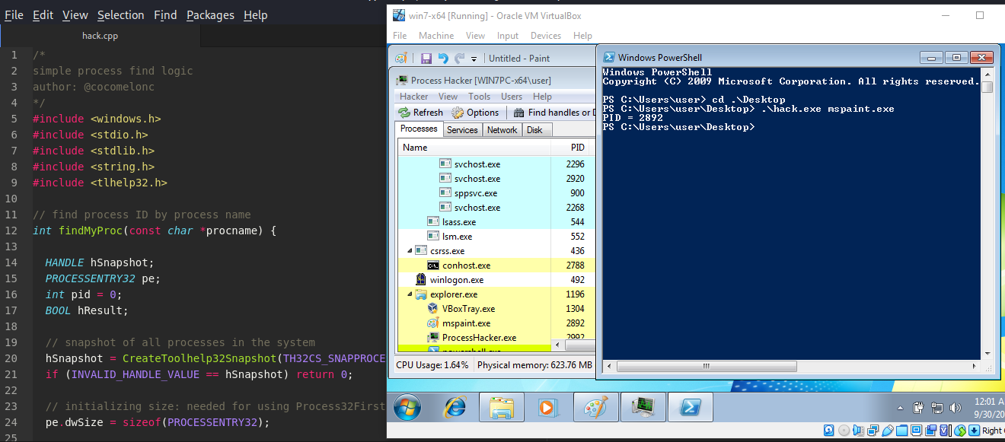Click the VirtualBox audio status icon
This screenshot has width=1005, height=442.
pos(858,431)
